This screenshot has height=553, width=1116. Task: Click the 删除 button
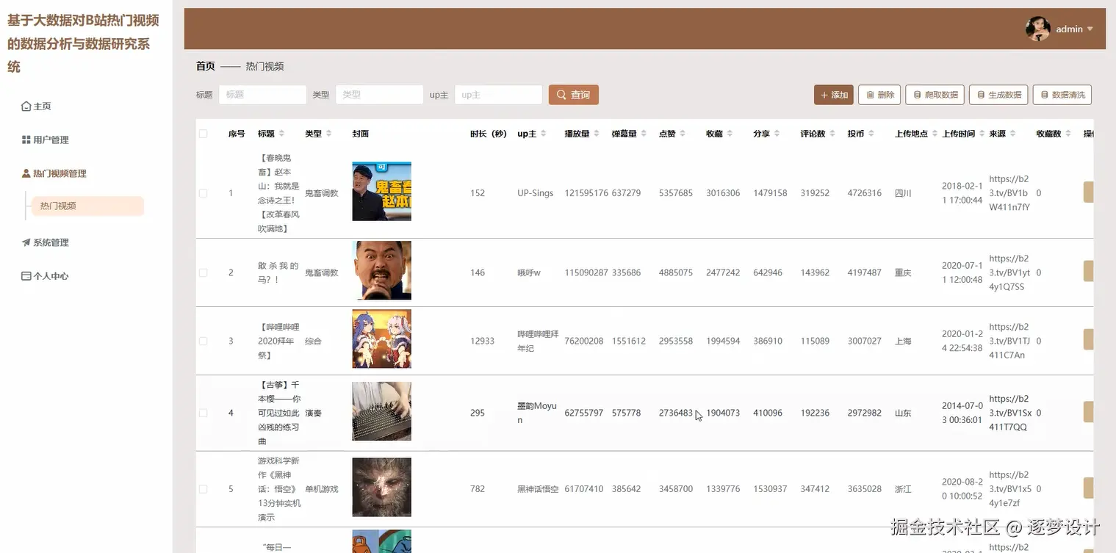pyautogui.click(x=879, y=95)
